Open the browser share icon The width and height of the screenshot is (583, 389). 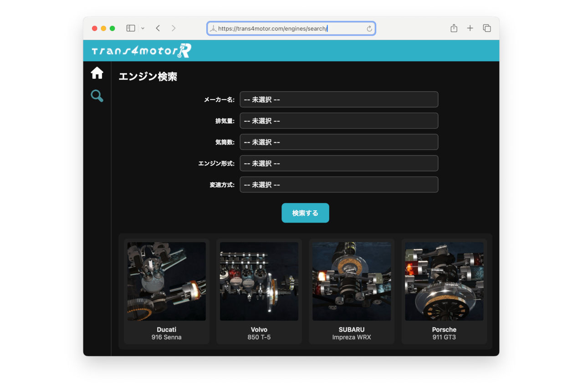454,28
